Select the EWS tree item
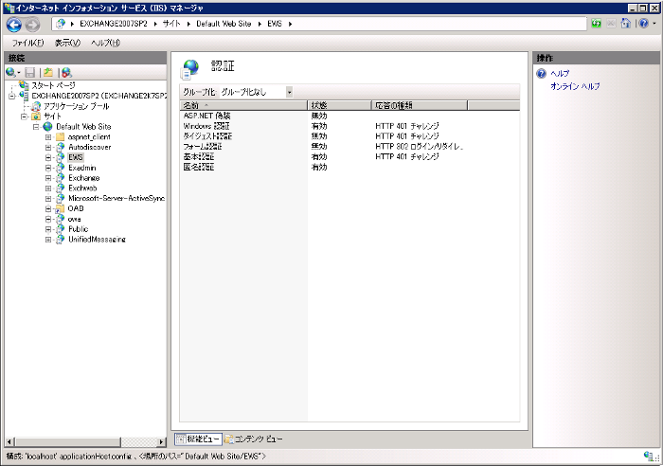663x466 pixels. click(76, 157)
